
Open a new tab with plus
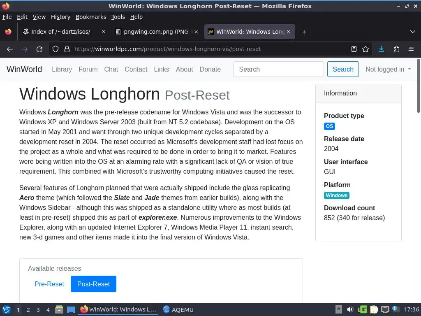point(304,32)
